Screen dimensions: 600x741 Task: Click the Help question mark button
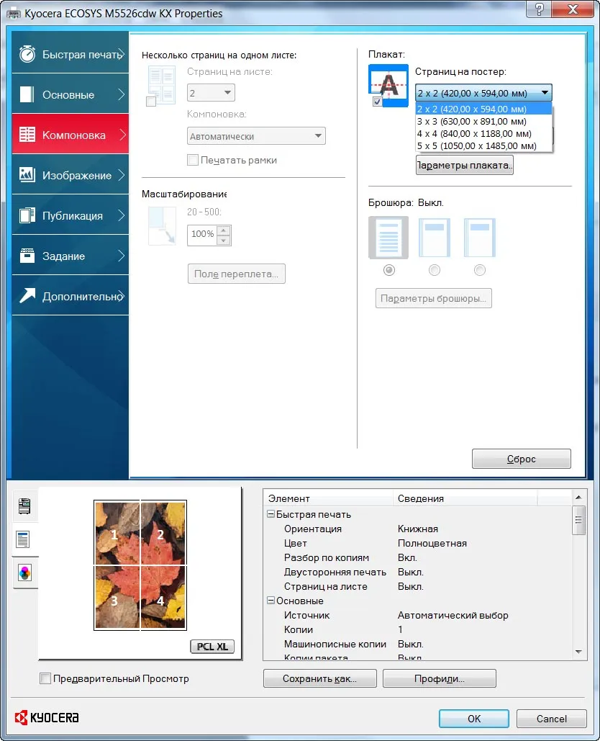tap(539, 9)
